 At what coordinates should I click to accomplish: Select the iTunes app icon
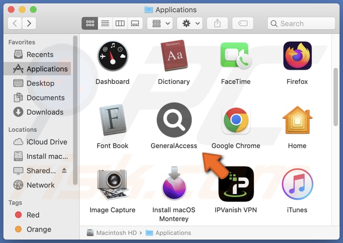297,184
